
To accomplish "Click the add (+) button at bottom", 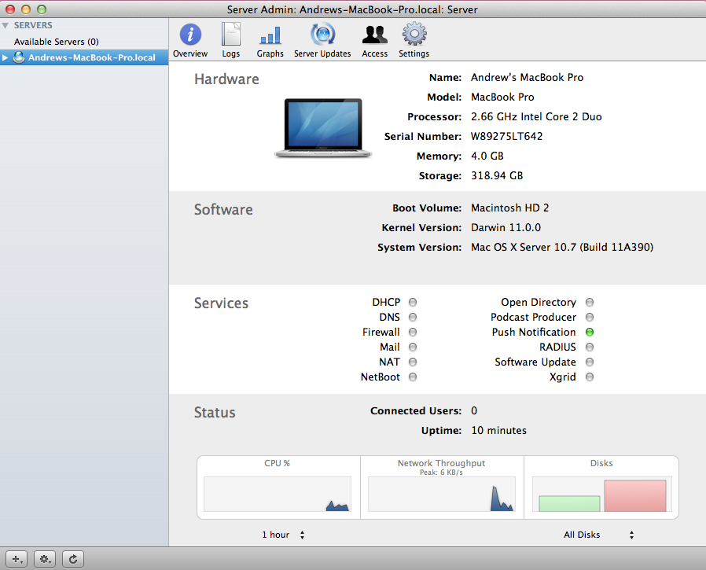I will pos(17,559).
